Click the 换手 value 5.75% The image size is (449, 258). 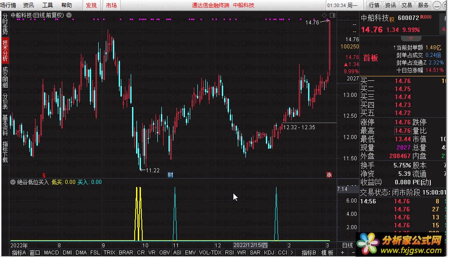[x=402, y=165]
